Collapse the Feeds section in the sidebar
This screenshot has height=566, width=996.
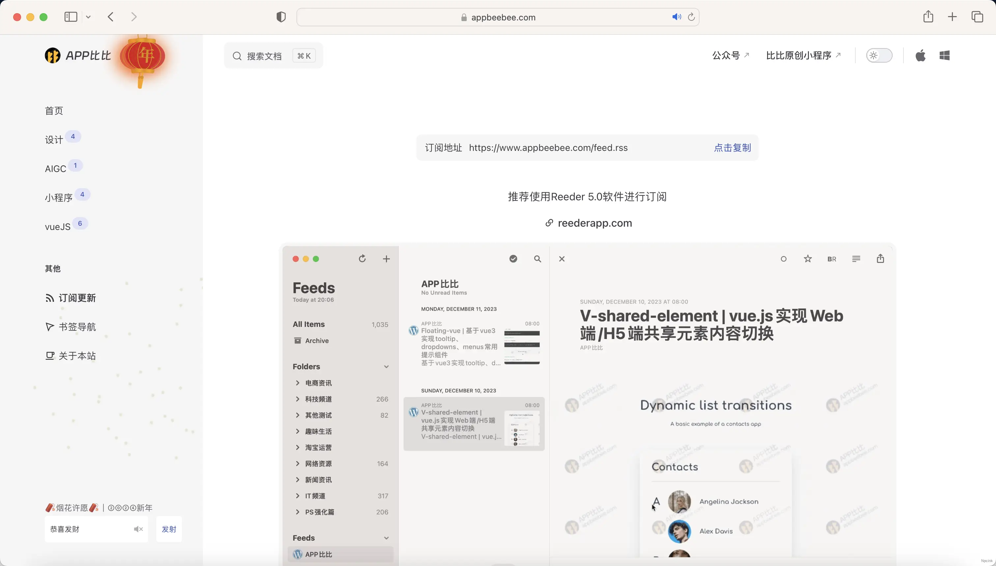point(386,538)
